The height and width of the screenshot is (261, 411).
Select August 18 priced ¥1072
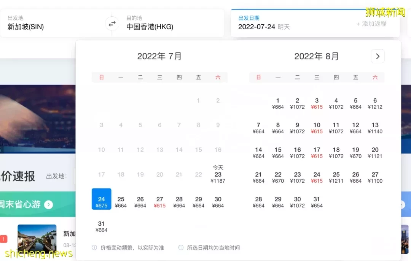[336, 153]
